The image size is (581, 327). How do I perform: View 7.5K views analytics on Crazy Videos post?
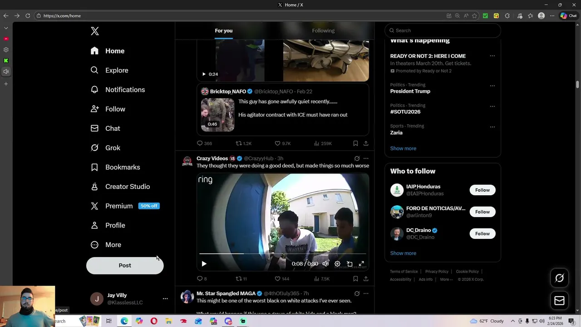point(321,279)
